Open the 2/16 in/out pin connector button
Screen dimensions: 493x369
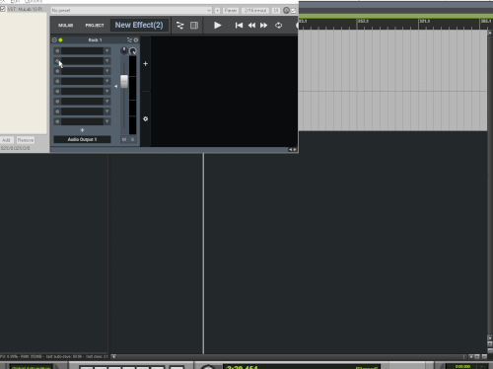click(255, 11)
